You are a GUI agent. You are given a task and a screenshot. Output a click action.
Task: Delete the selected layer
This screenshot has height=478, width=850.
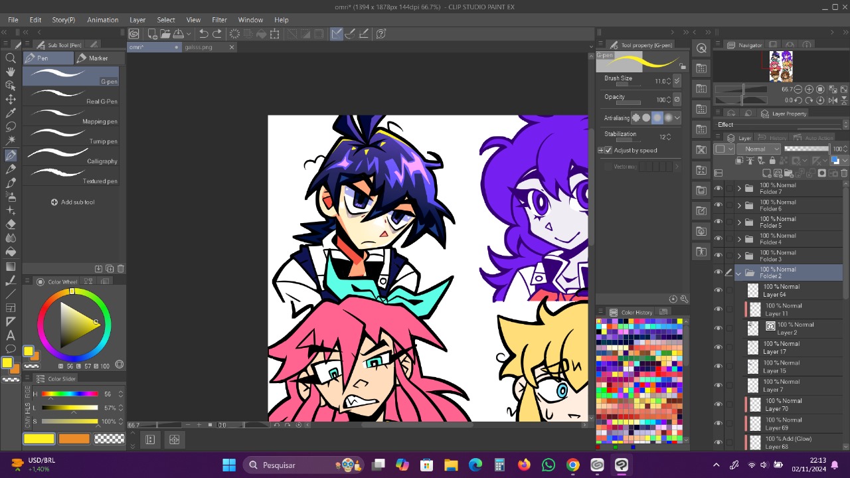844,173
